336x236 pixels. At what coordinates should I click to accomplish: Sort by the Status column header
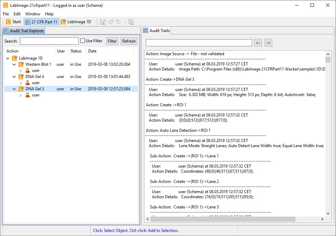[x=77, y=51]
